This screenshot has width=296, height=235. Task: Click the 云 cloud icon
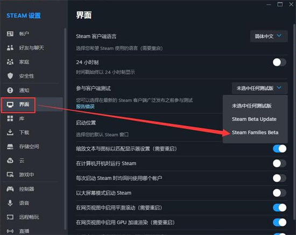pos(10,161)
